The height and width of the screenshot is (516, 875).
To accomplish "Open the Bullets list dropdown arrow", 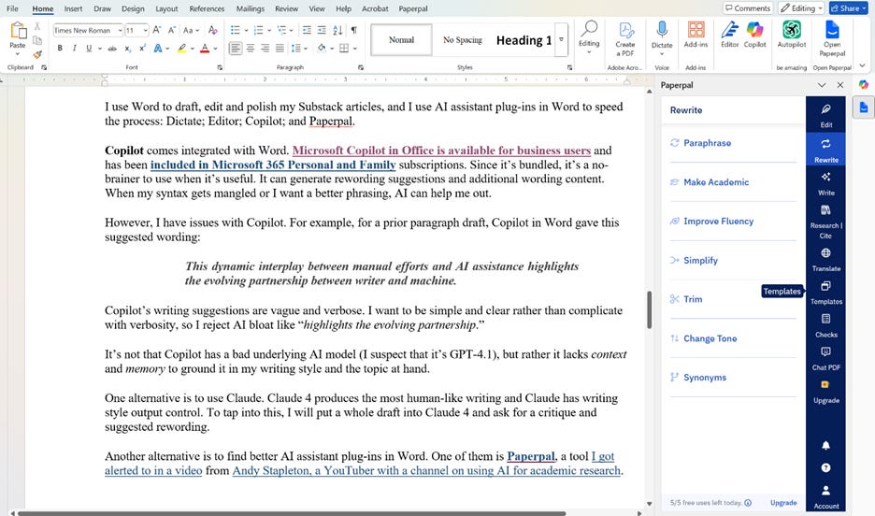I will [x=246, y=30].
